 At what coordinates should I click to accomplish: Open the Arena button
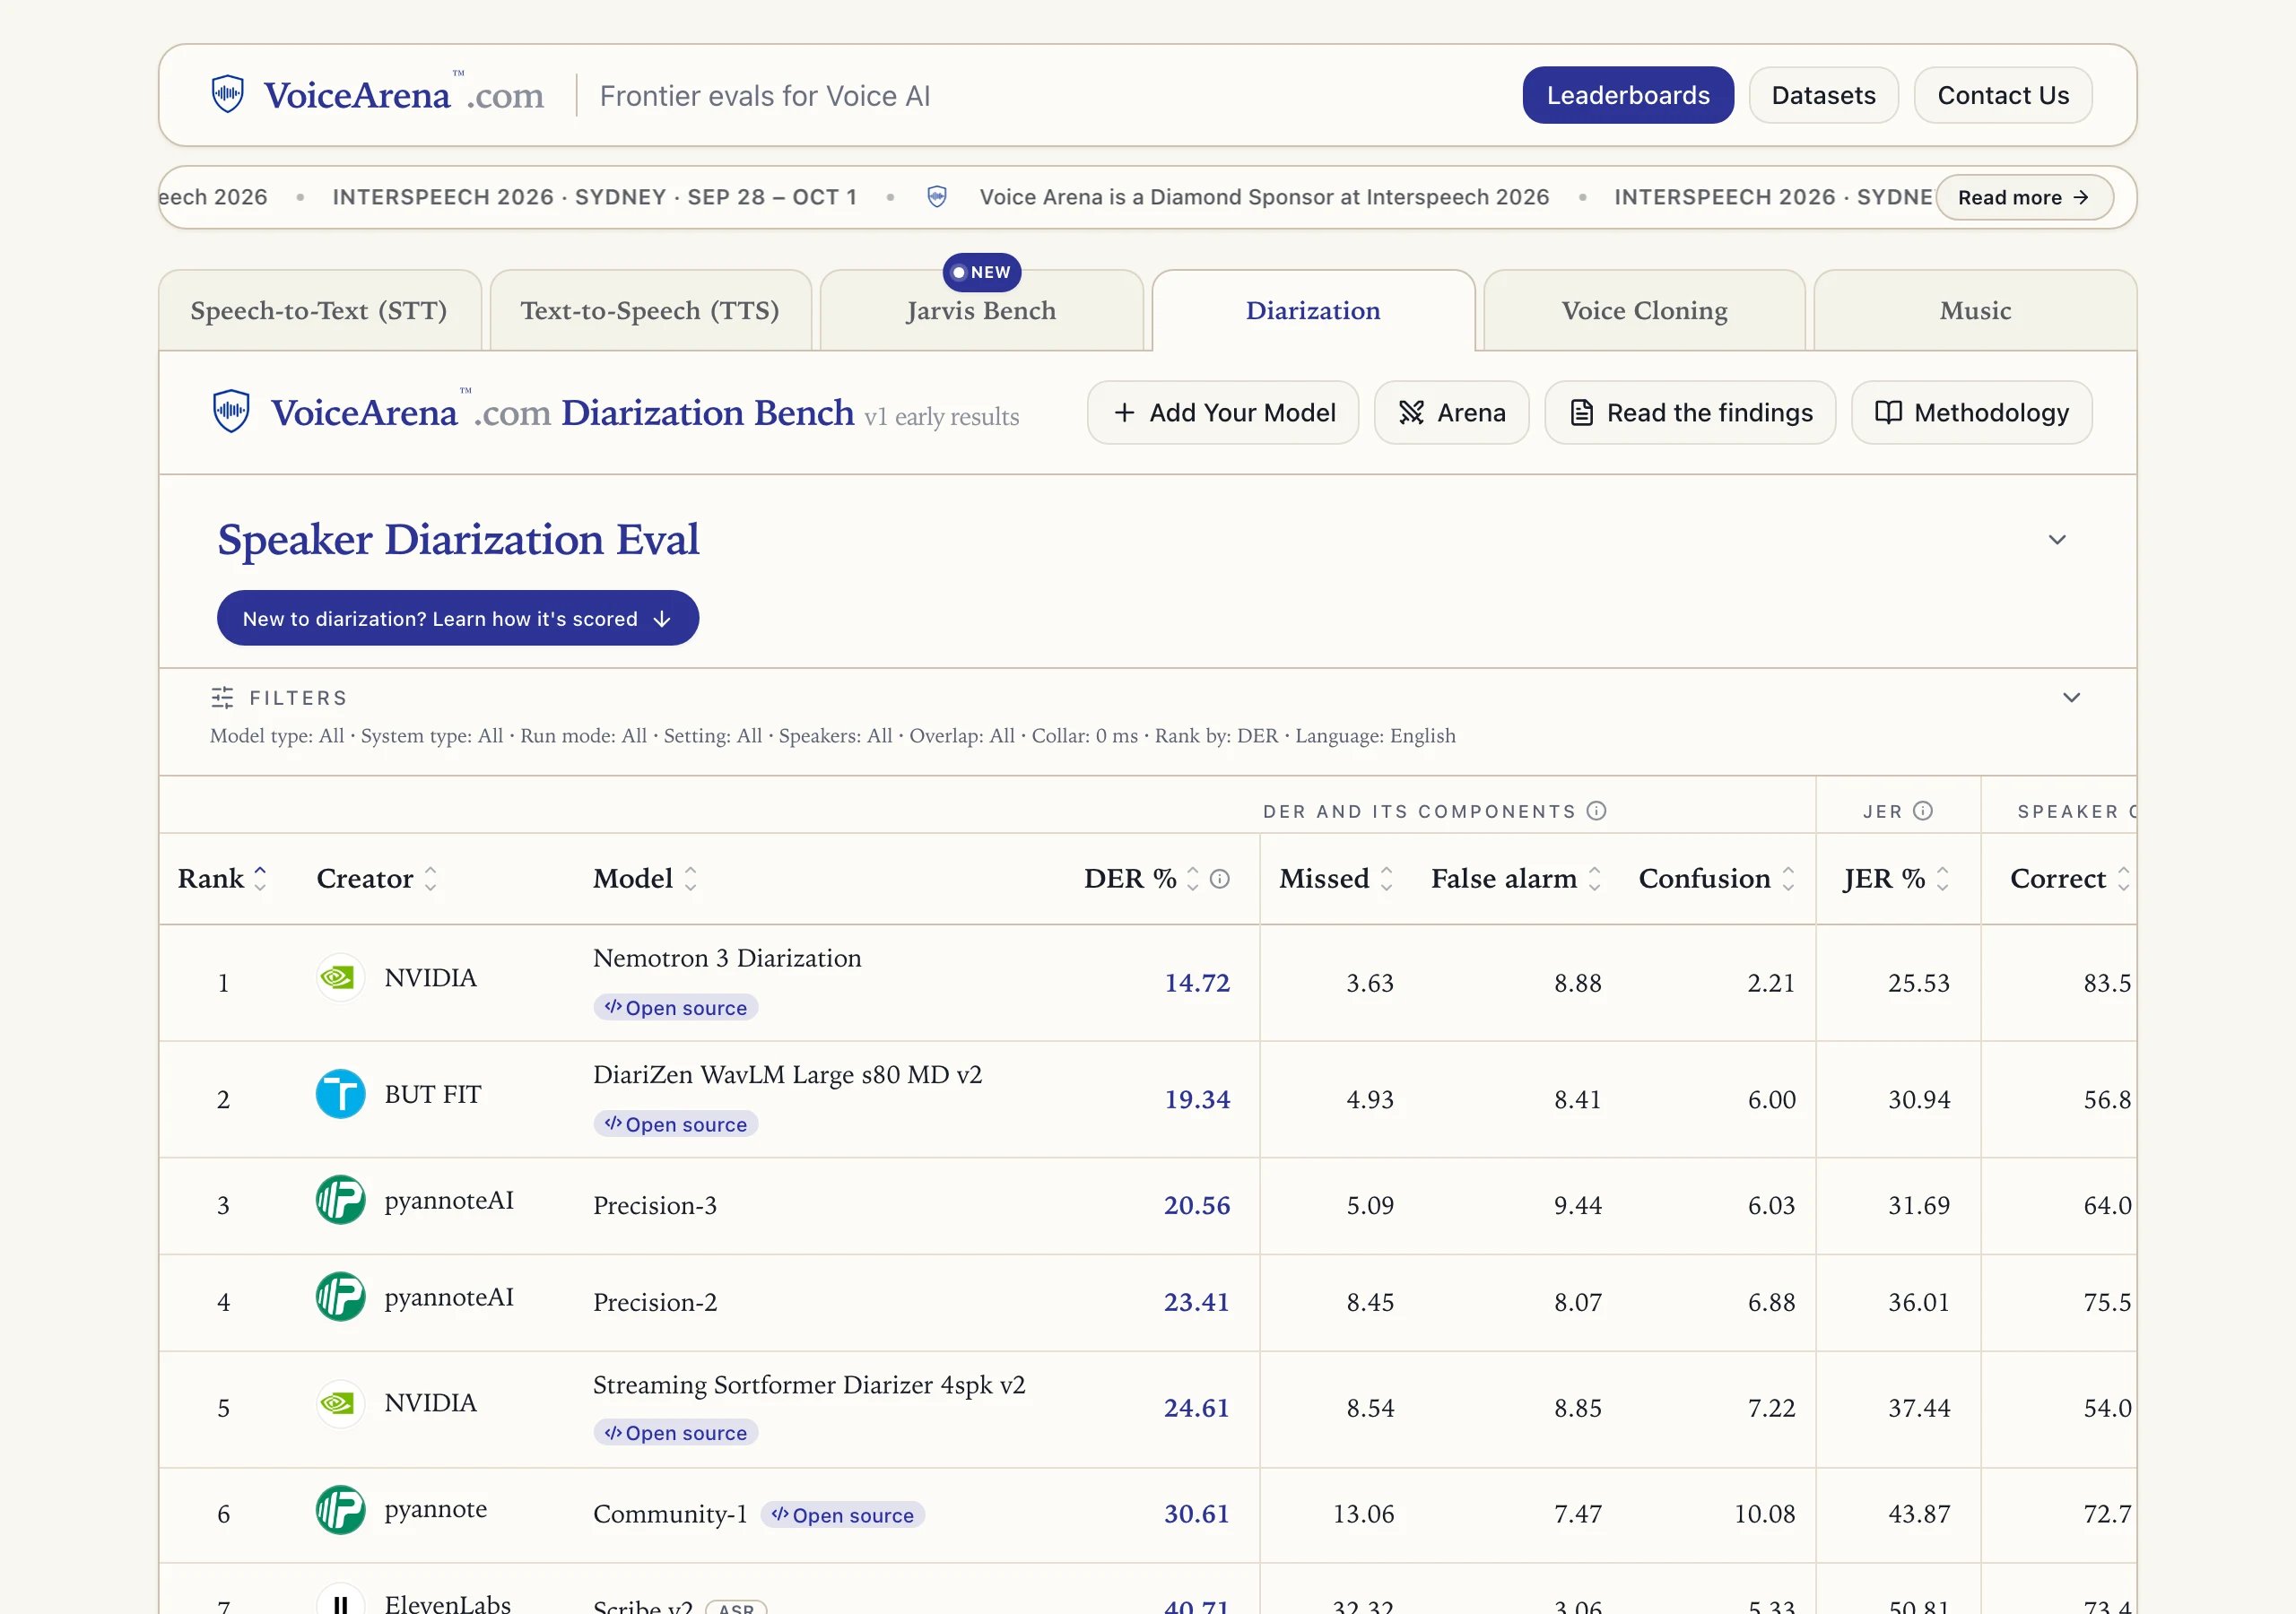tap(1452, 413)
